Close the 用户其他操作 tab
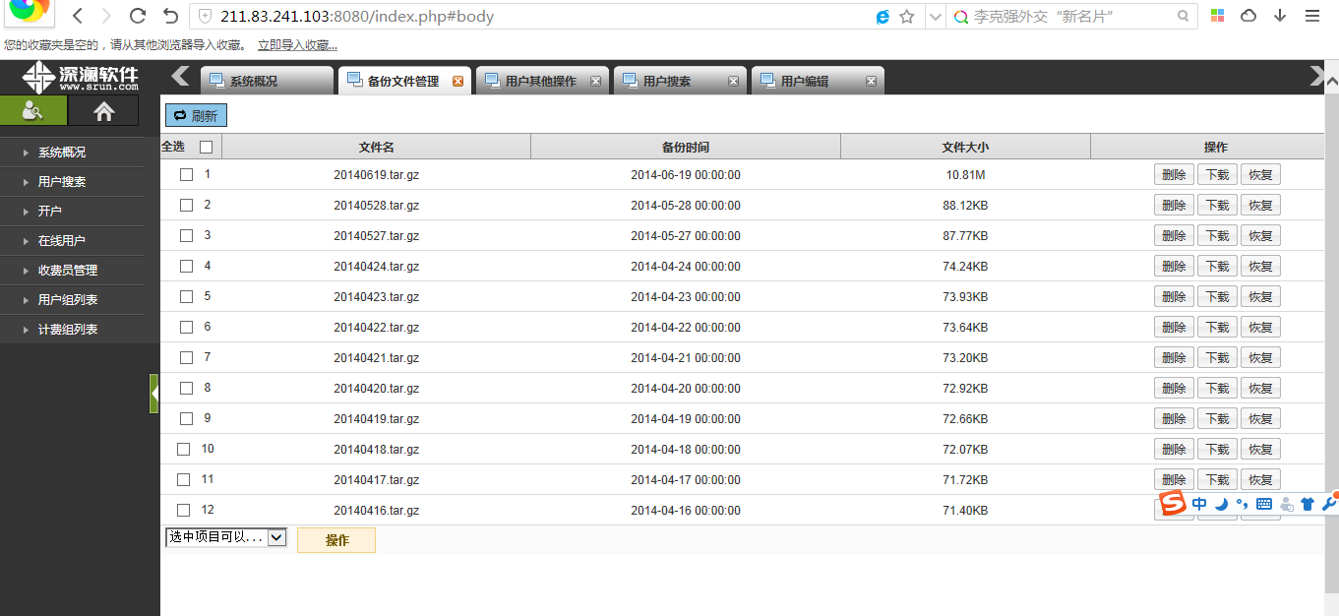Viewport: 1339px width, 616px height. (x=595, y=82)
